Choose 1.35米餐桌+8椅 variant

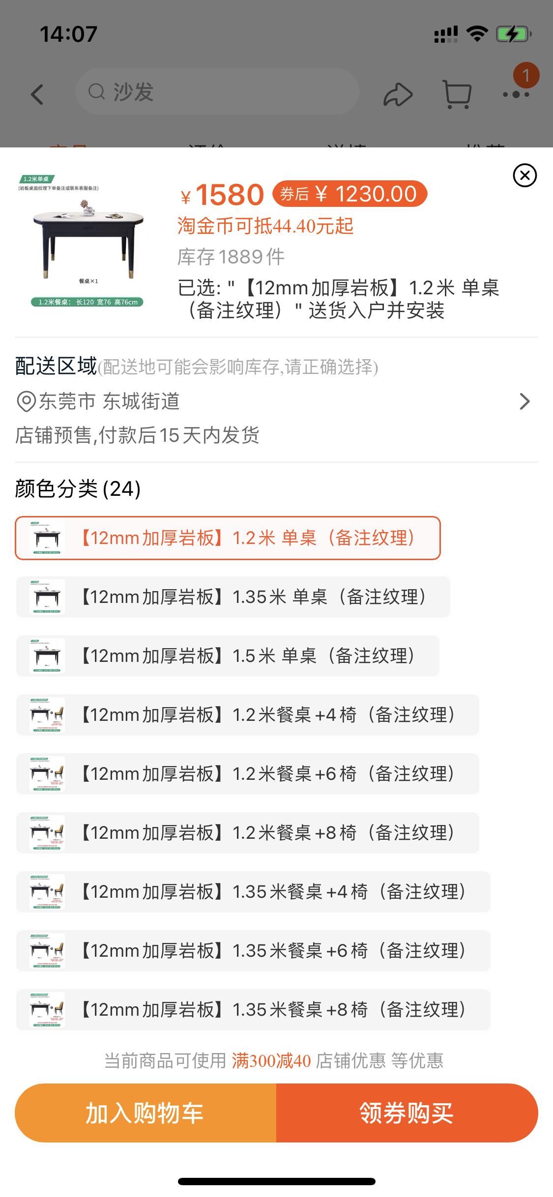pyautogui.click(x=253, y=1010)
